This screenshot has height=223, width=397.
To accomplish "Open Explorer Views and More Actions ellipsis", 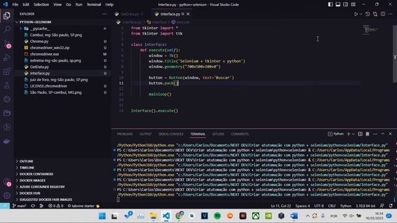I will [104, 14].
